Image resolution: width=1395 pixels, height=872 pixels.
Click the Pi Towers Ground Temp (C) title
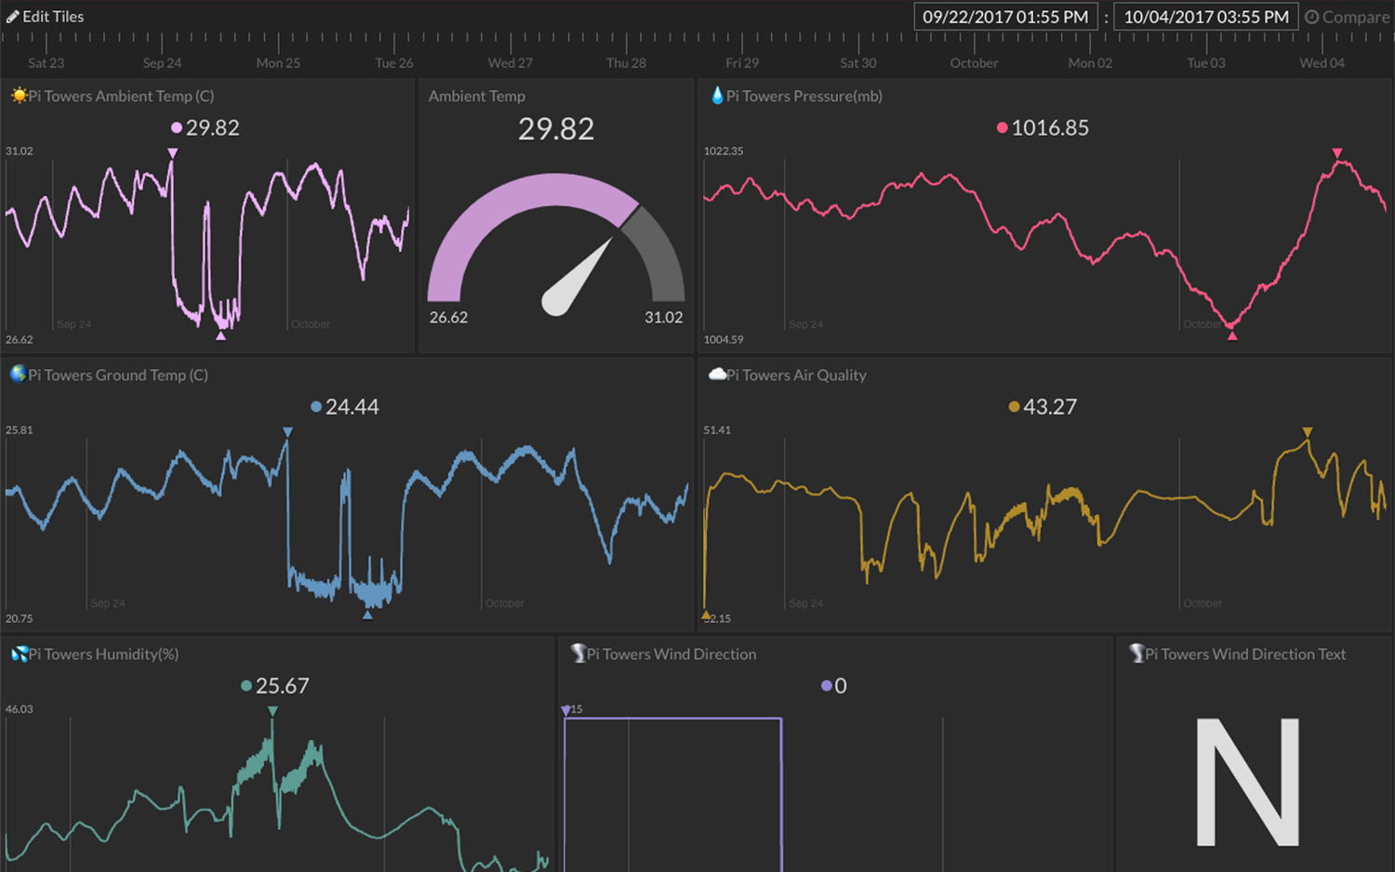(x=118, y=375)
